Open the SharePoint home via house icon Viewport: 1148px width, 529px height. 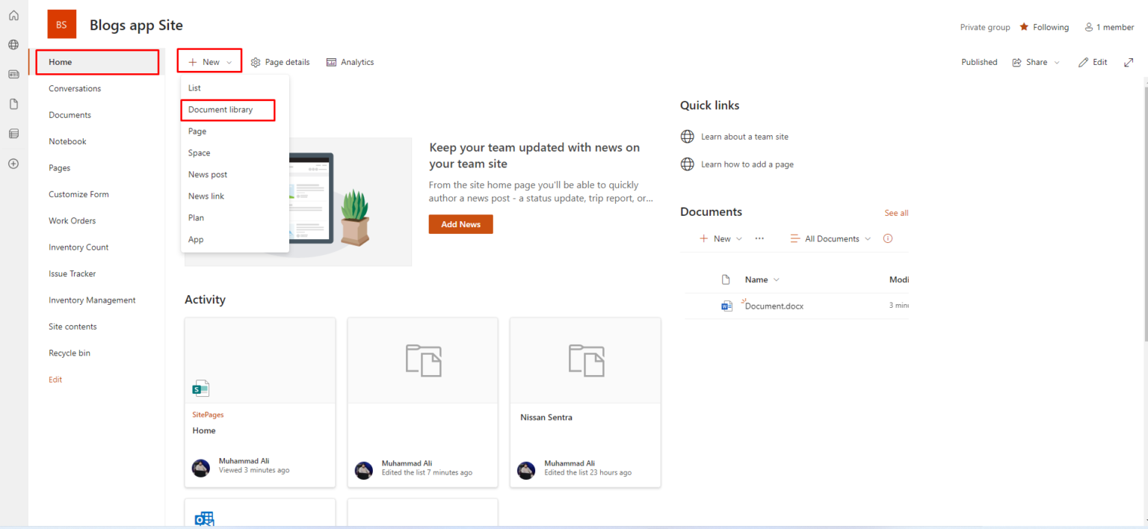tap(13, 14)
